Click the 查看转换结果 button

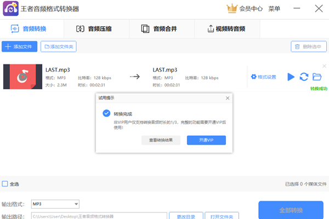161,140
